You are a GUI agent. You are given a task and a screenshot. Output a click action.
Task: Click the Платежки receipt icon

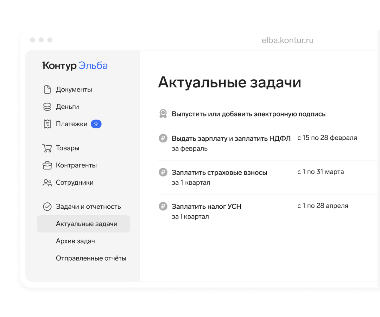[x=47, y=124]
